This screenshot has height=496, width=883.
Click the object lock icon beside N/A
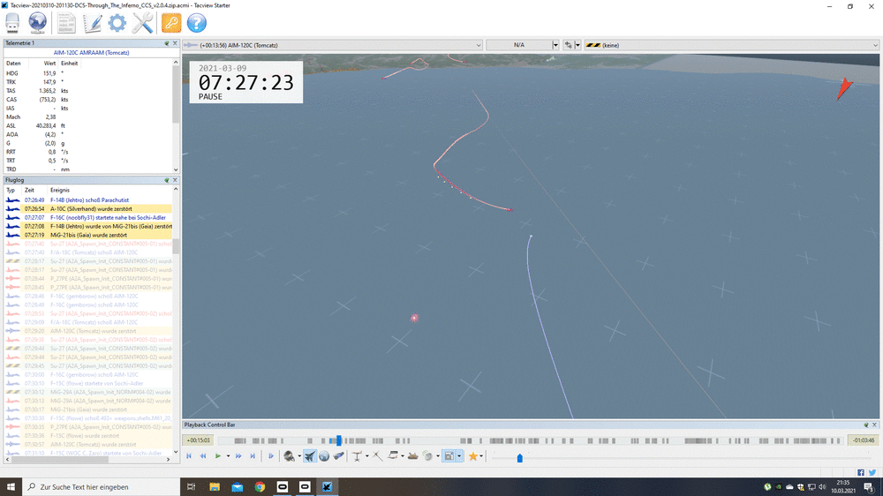568,45
